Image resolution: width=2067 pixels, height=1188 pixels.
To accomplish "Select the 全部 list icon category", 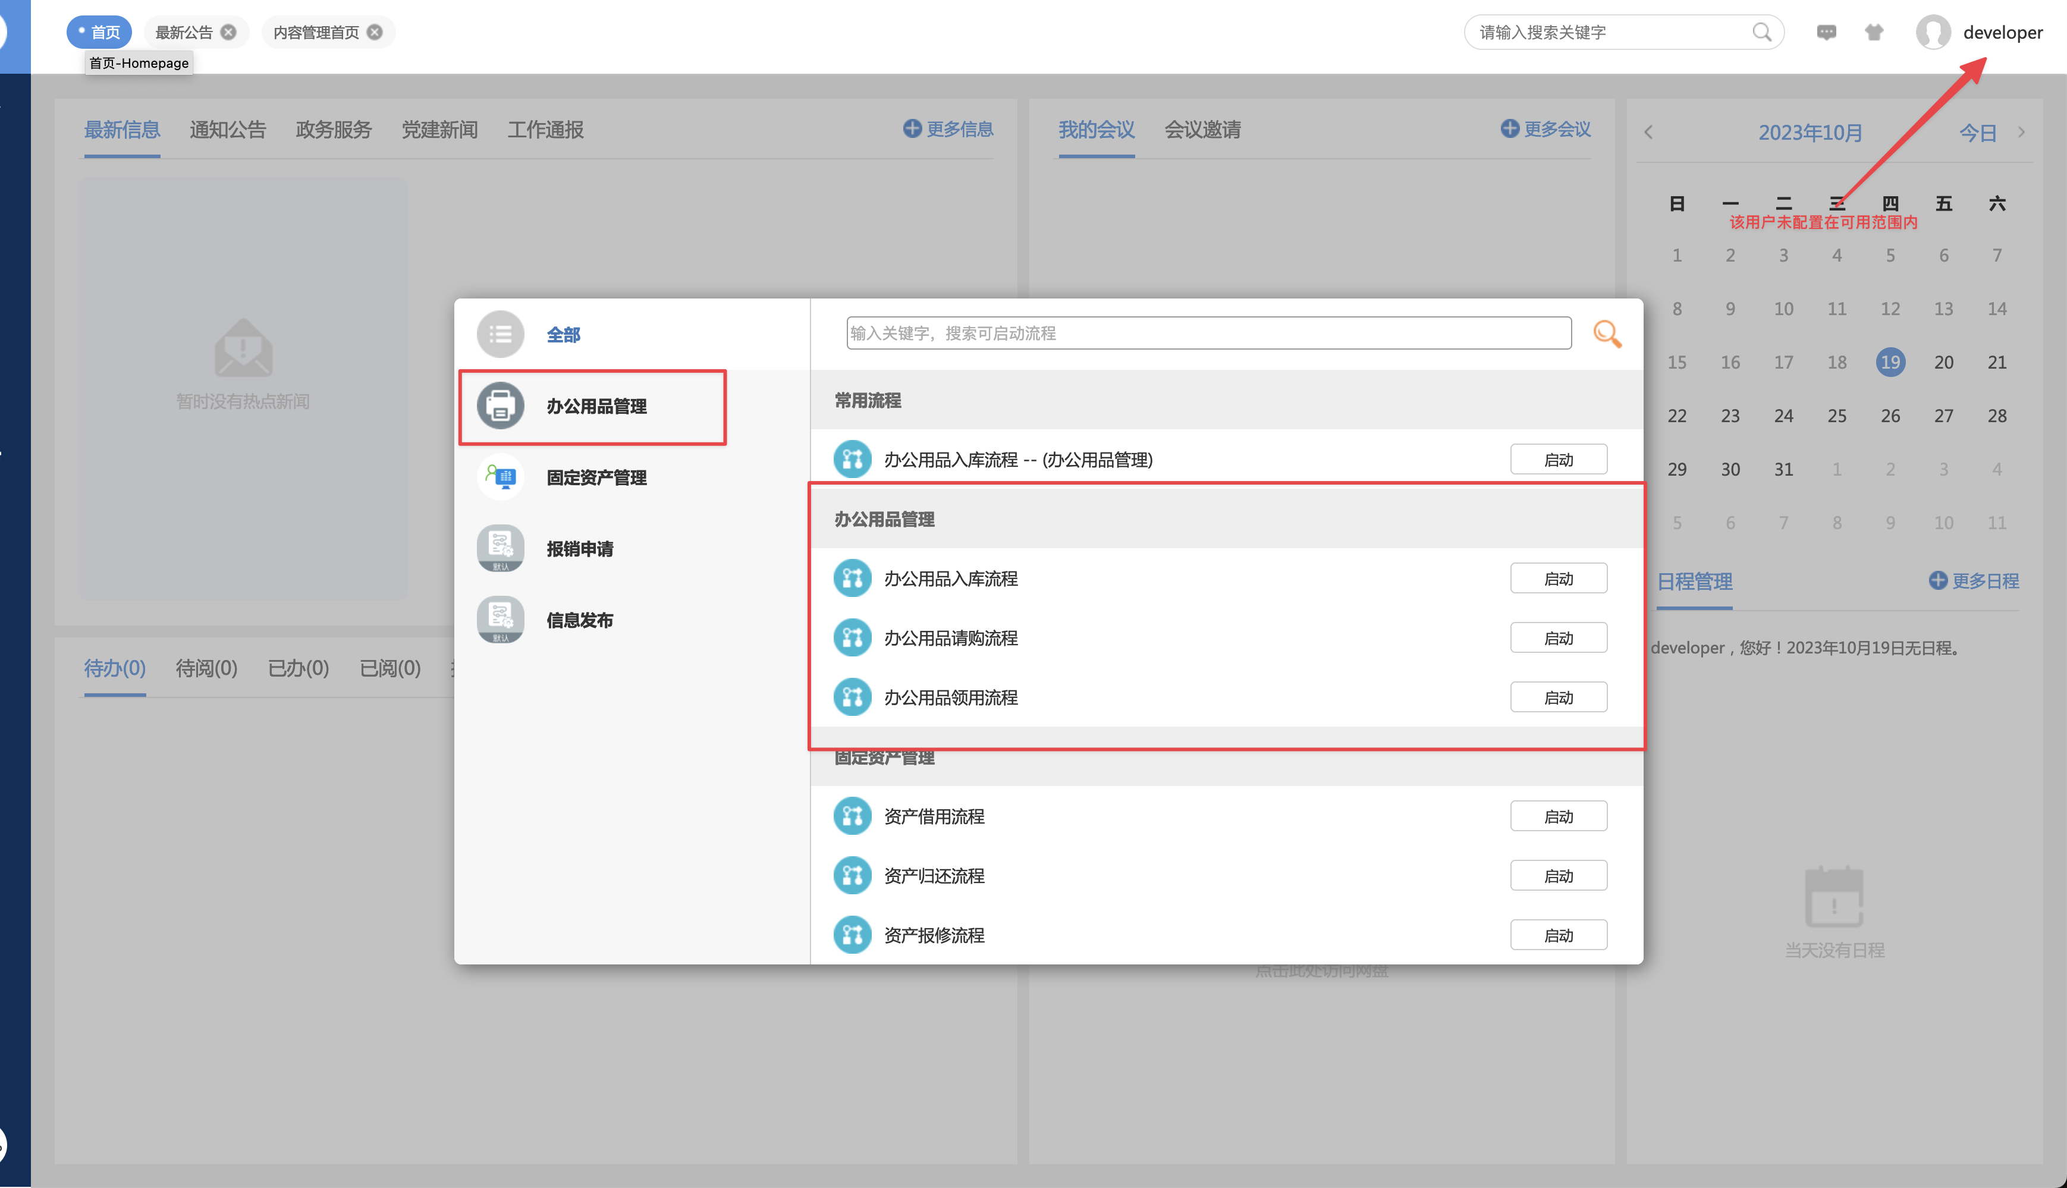I will (x=500, y=335).
